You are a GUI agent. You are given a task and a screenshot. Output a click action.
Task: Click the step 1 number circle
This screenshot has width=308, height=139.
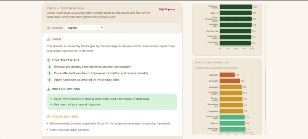pos(49,67)
